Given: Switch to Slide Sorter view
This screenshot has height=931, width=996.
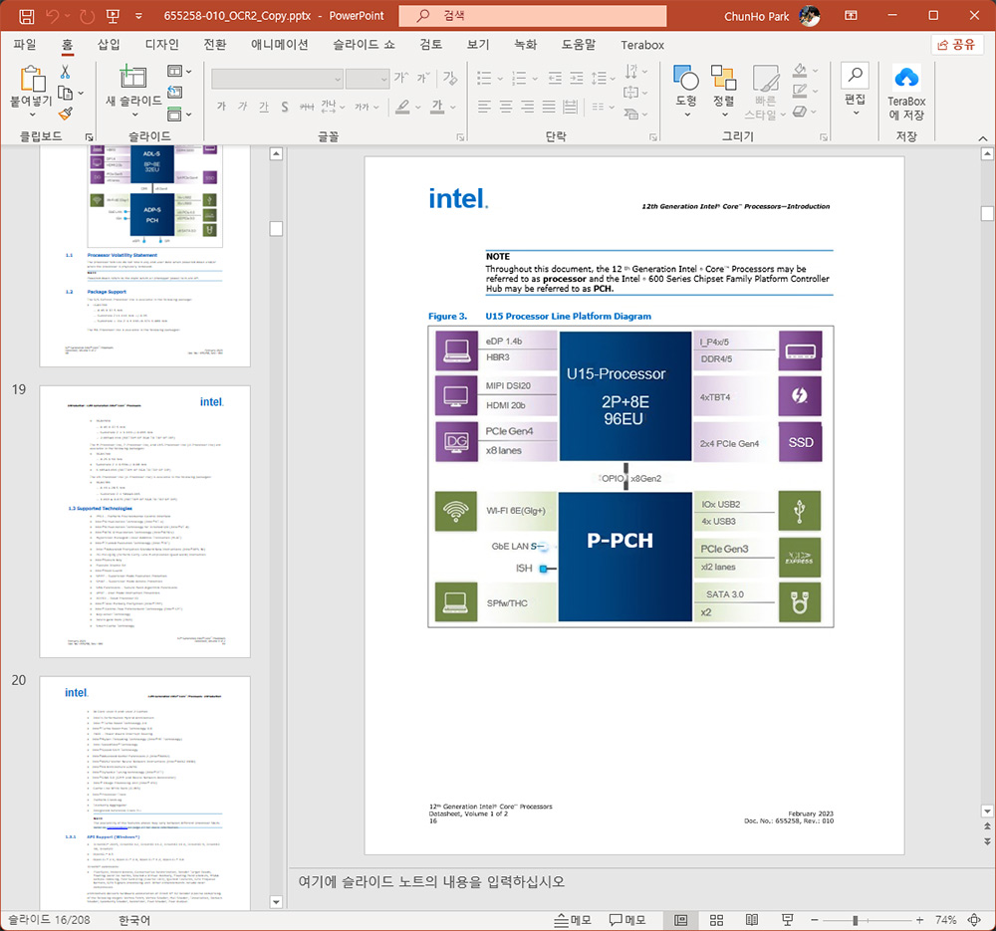Looking at the screenshot, I should click(716, 920).
